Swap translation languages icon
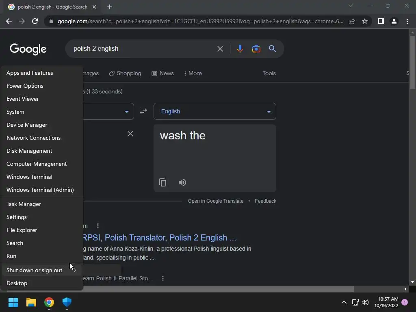 pyautogui.click(x=143, y=111)
